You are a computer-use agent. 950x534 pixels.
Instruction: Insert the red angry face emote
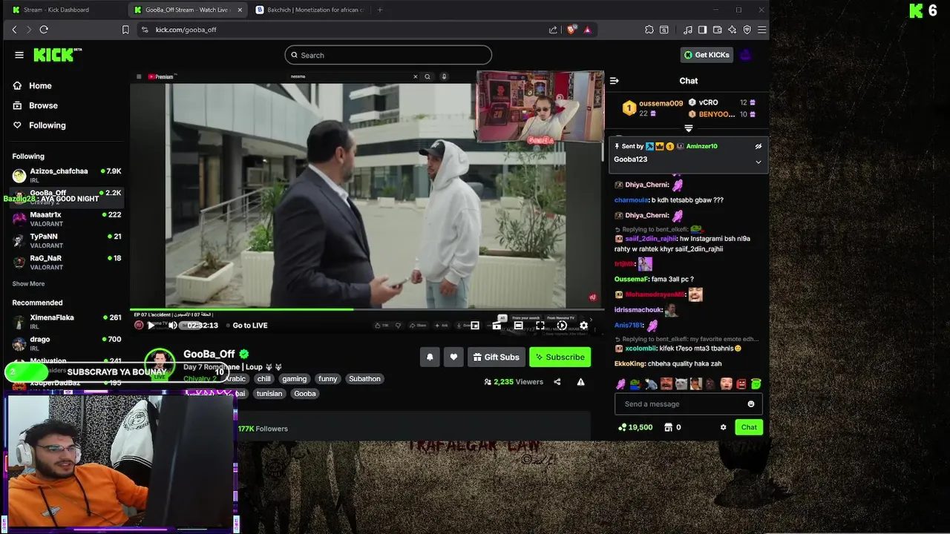[x=741, y=383]
